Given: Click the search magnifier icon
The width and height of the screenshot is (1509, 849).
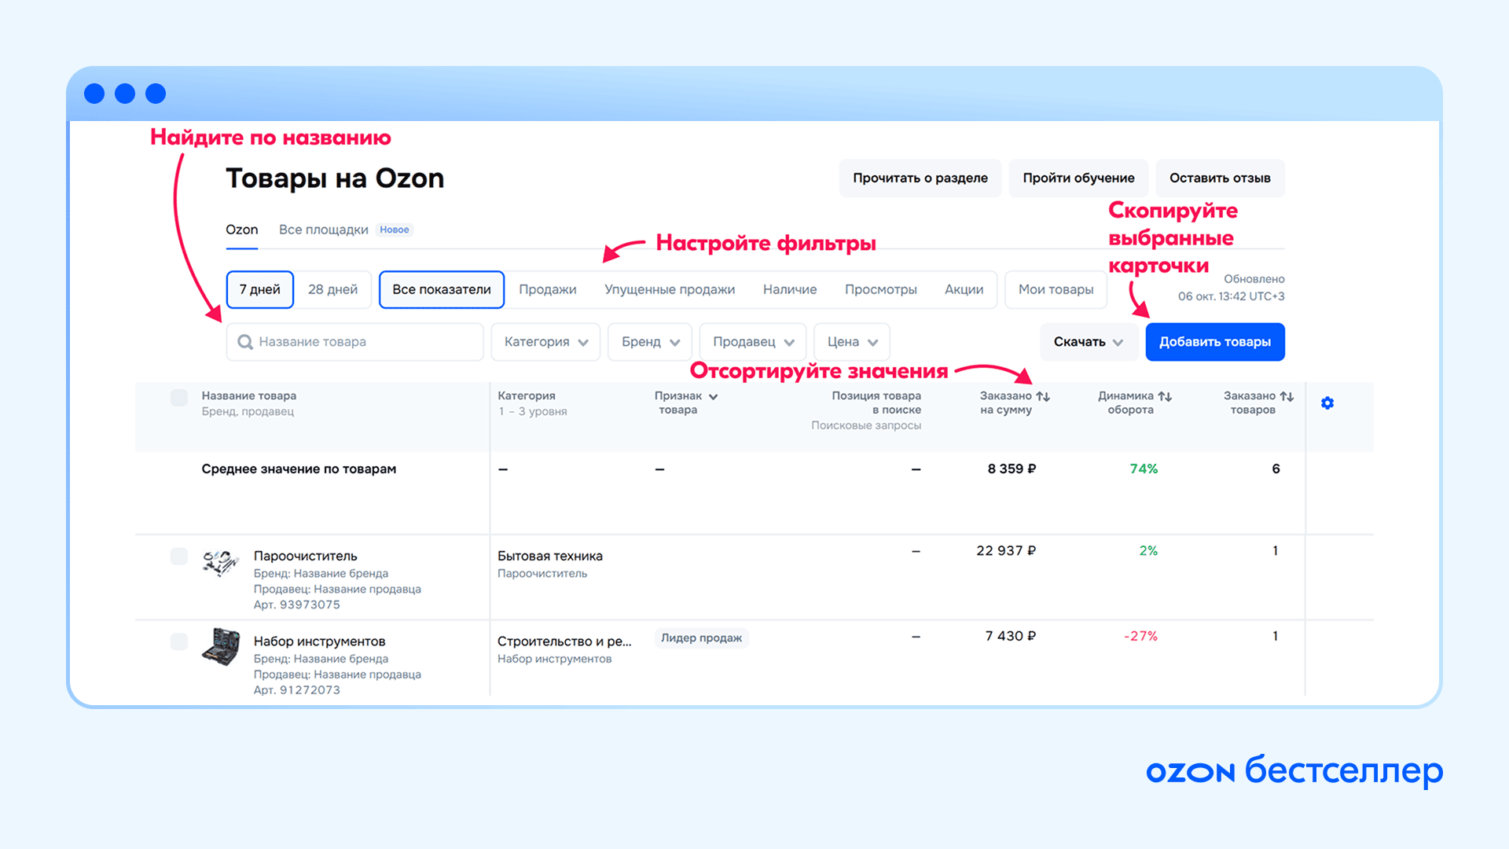Looking at the screenshot, I should click(245, 342).
